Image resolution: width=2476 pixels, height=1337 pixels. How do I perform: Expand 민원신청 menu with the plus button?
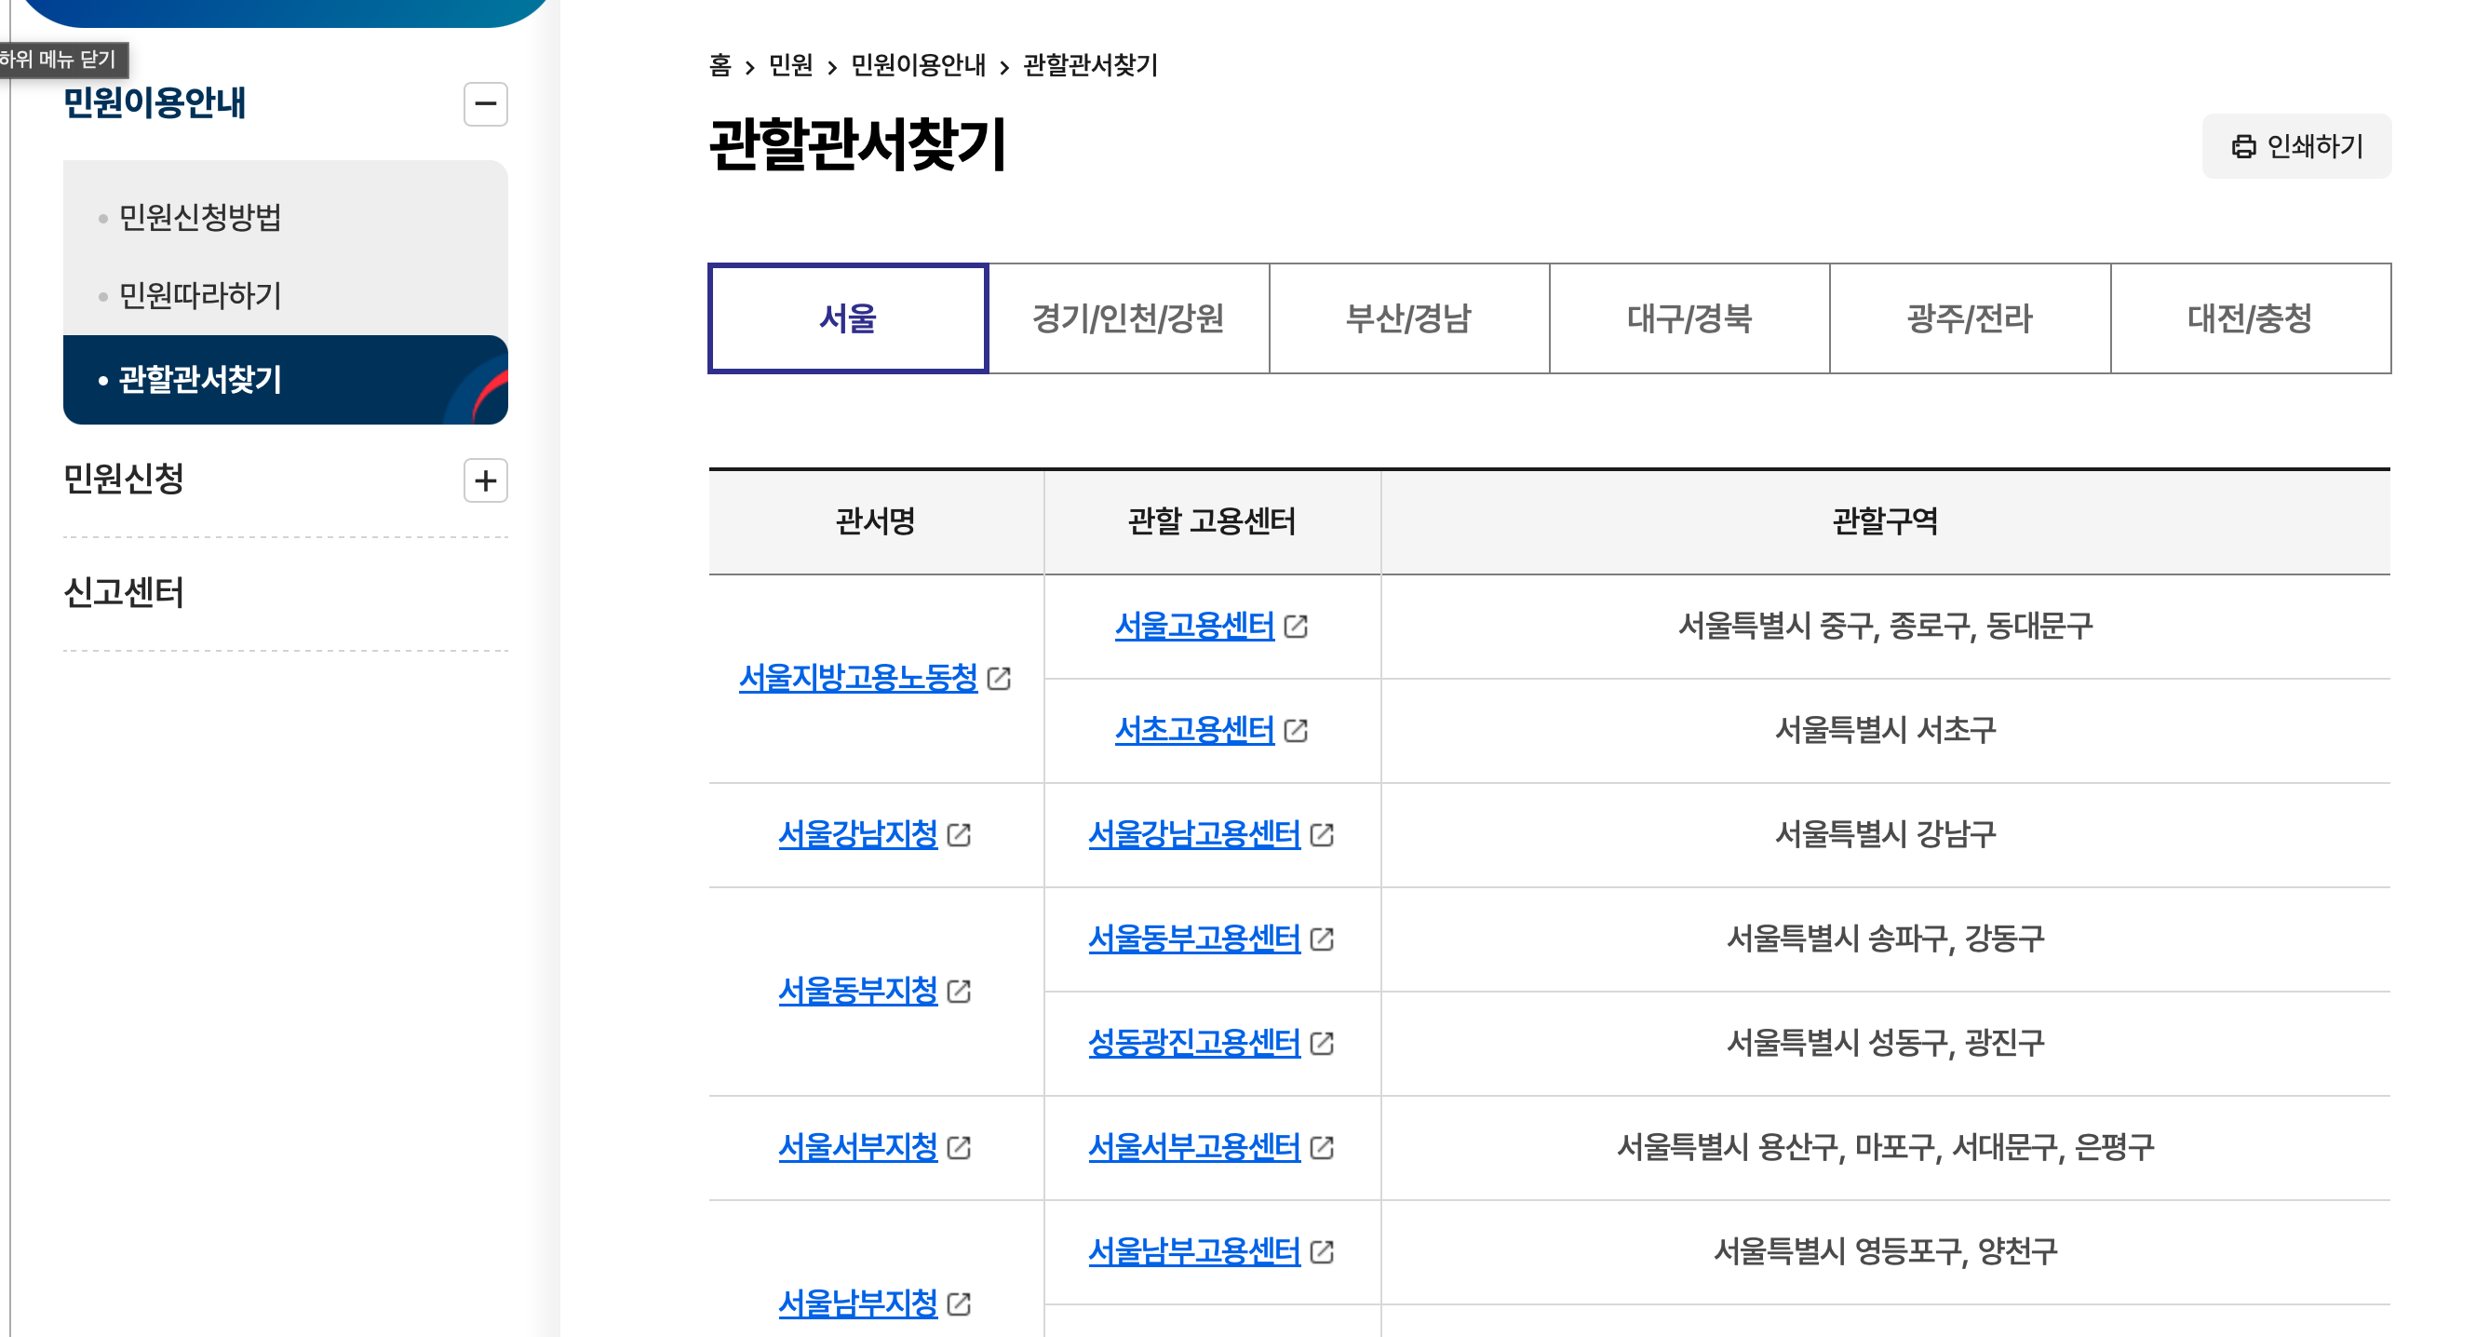point(485,480)
